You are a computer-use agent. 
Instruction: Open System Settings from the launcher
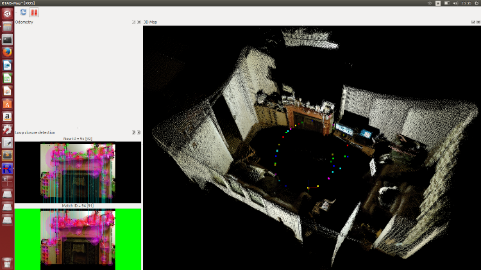point(7,129)
